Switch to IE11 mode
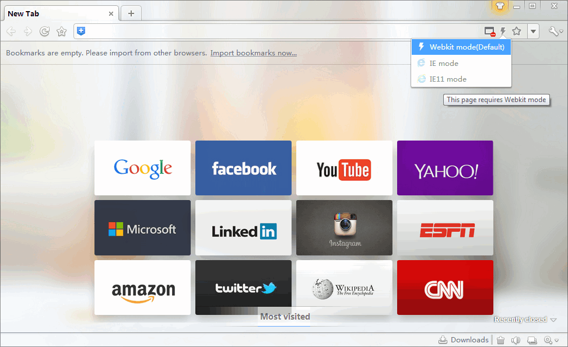This screenshot has height=347, width=568. click(x=461, y=79)
